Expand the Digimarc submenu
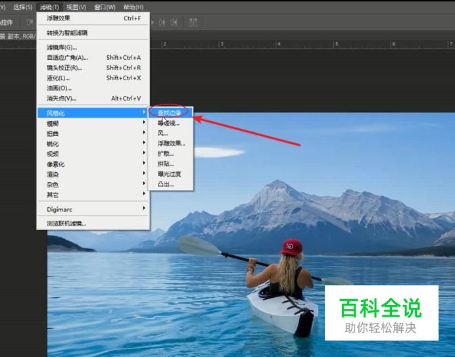This screenshot has width=455, height=357. 93,209
